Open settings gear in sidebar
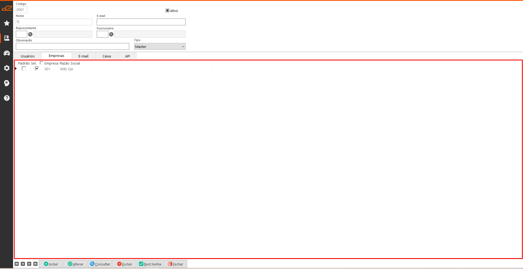 (x=7, y=68)
